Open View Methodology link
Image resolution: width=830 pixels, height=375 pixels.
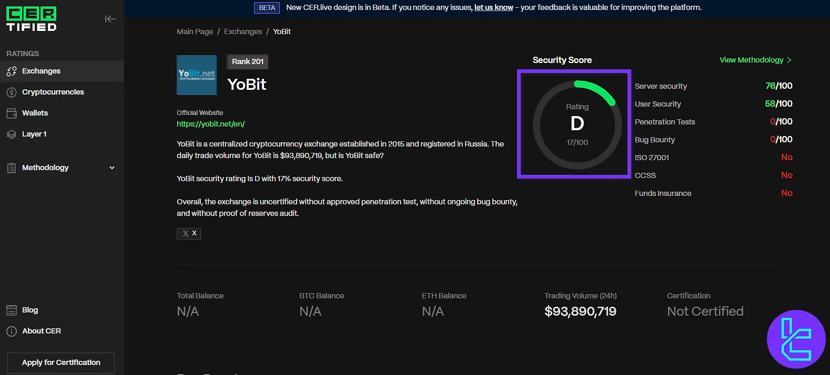coord(755,60)
